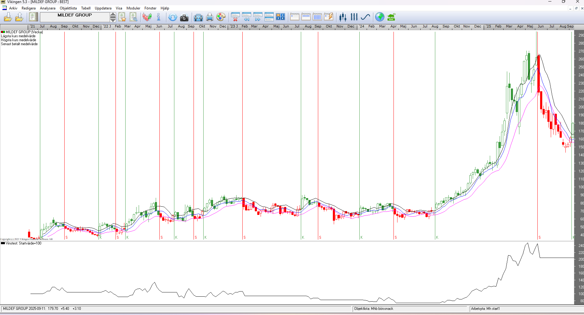The width and height of the screenshot is (584, 315).
Task: Click the Högsta kurs medelvärde legend text
Action: click(19, 40)
